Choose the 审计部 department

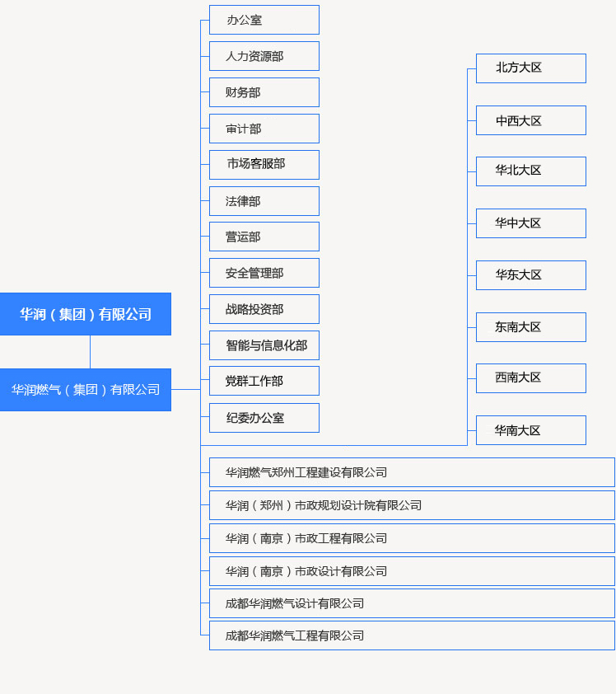(x=264, y=129)
